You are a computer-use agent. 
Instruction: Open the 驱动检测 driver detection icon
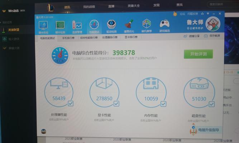tap(111, 24)
